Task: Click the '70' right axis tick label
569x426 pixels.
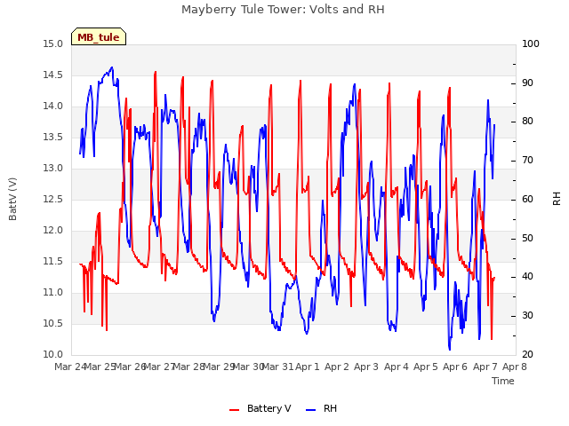Action: [x=527, y=161]
